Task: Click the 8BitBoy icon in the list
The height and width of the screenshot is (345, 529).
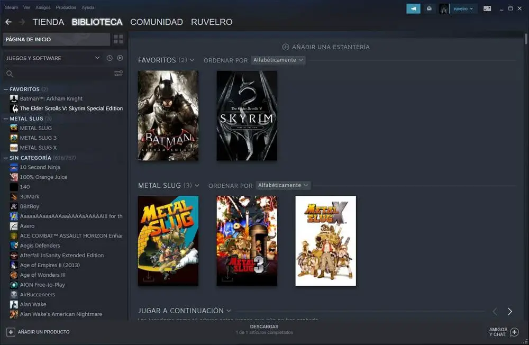Action: 14,206
